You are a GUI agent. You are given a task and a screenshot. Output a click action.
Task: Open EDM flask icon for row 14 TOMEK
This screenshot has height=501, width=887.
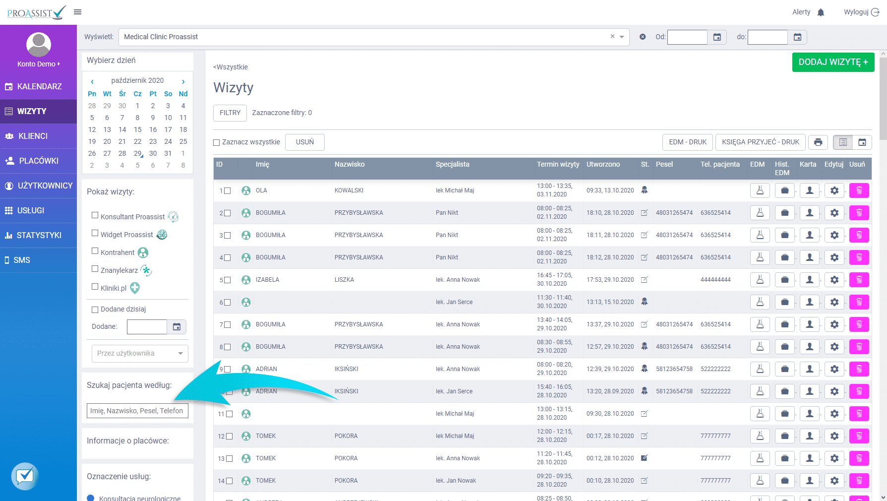point(760,481)
